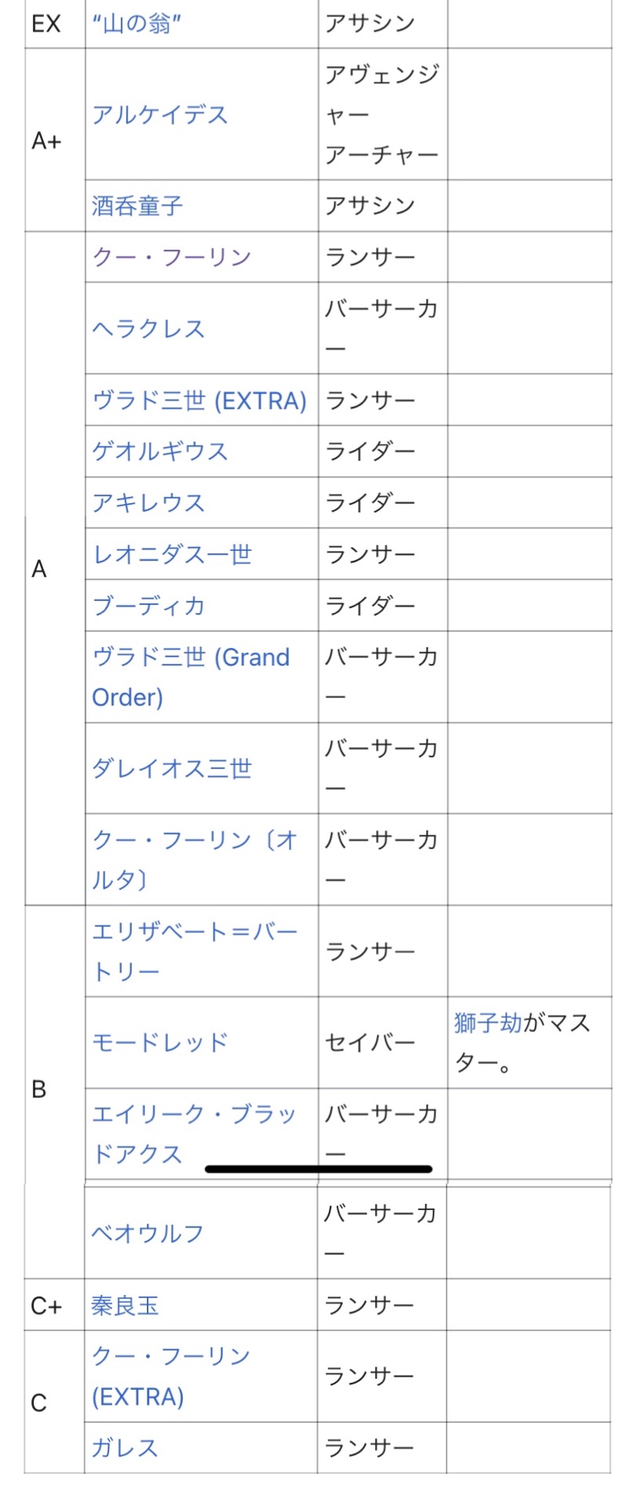Open the ダレイオス三世 link
The image size is (628, 1488).
(172, 768)
